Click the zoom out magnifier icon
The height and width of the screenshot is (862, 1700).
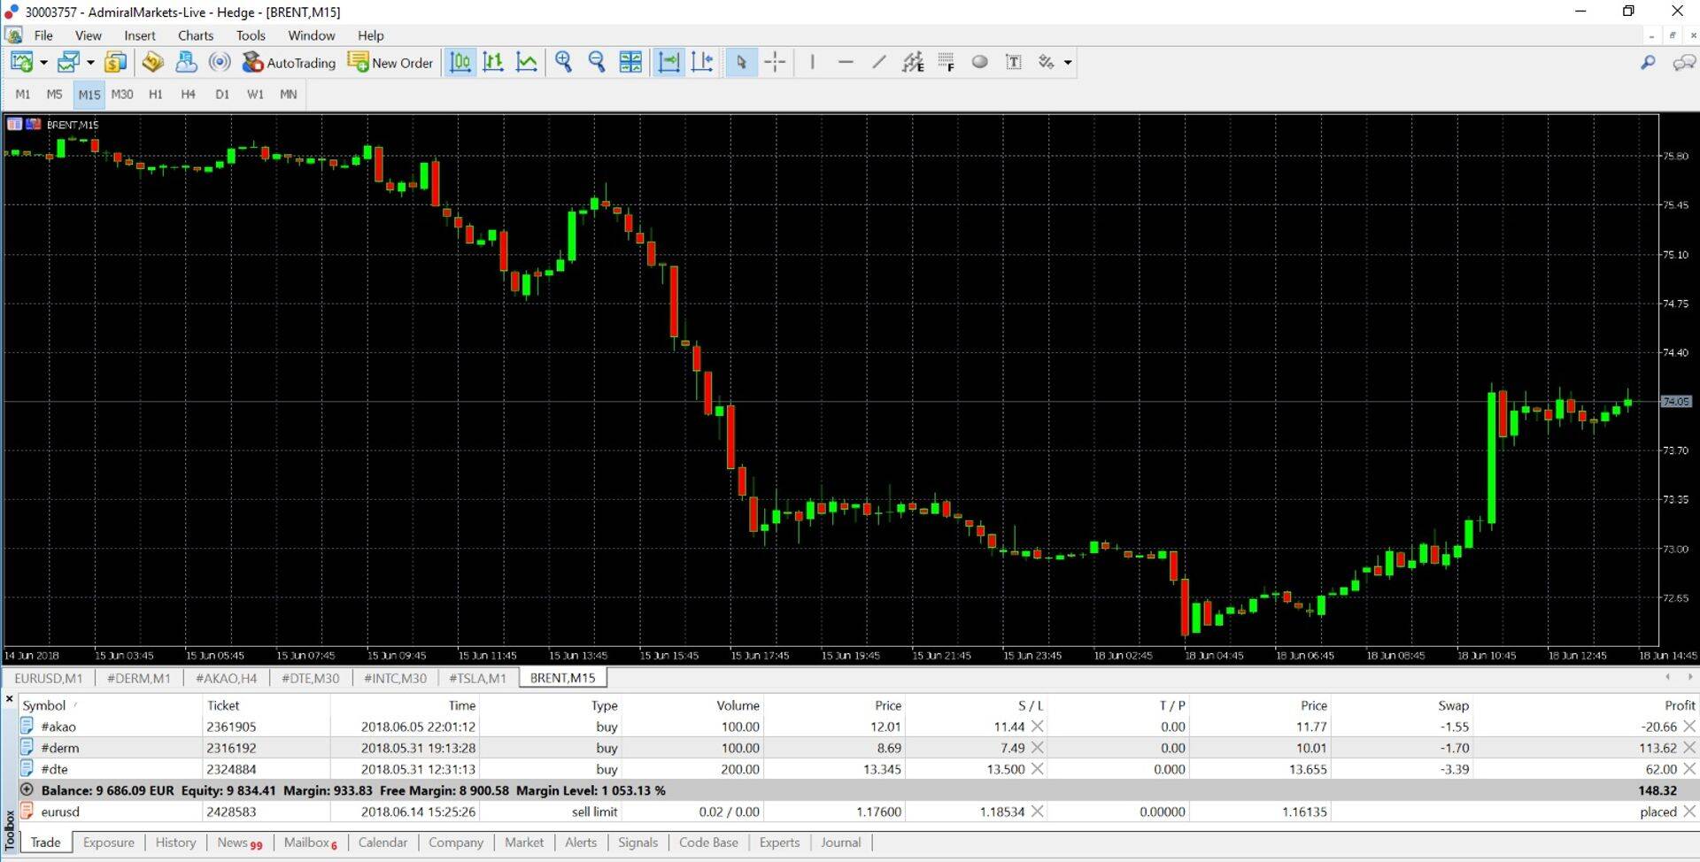click(x=597, y=62)
